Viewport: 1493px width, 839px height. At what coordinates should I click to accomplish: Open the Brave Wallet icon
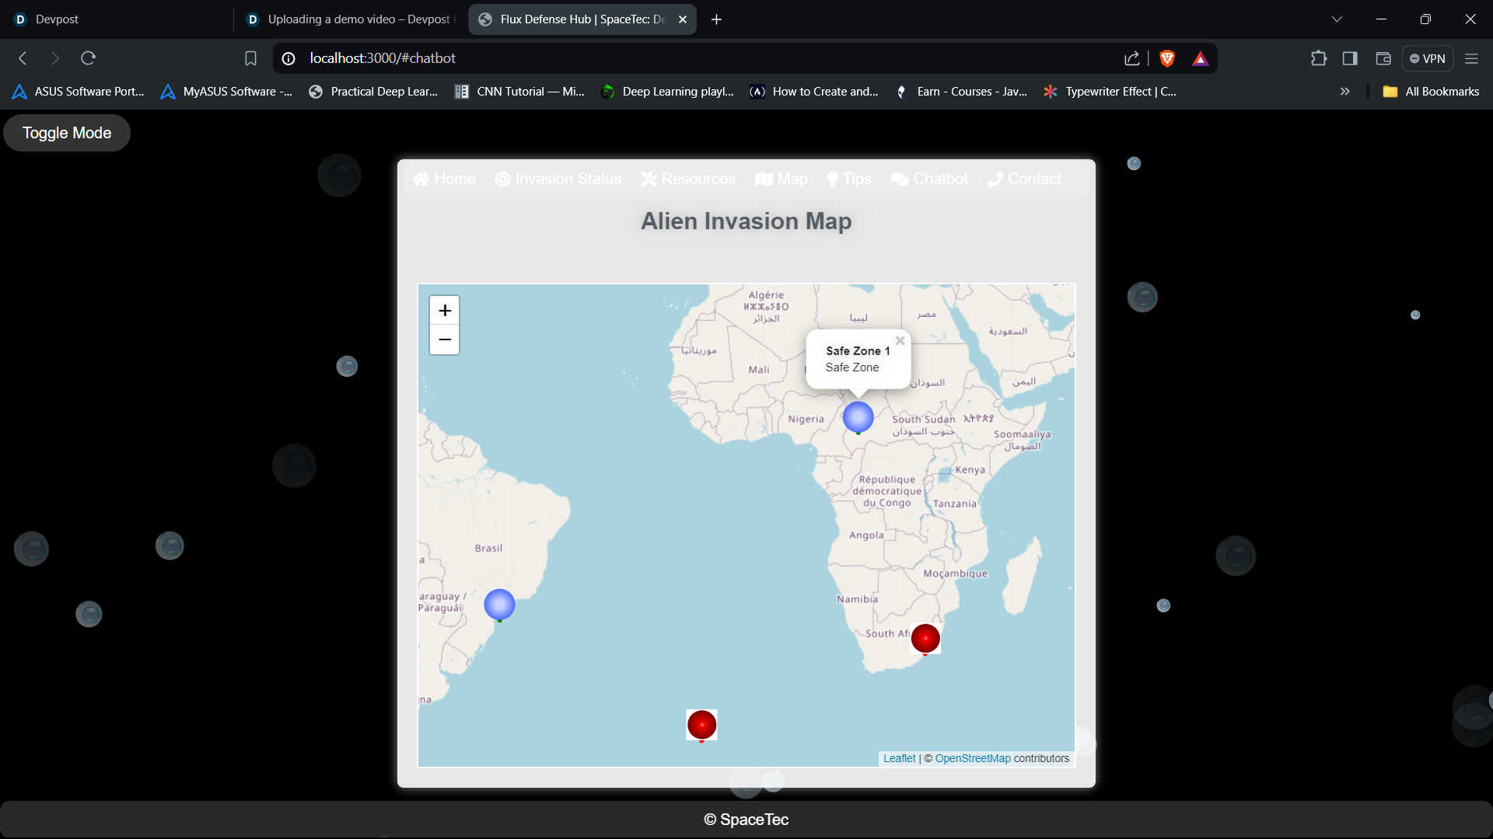point(1383,58)
